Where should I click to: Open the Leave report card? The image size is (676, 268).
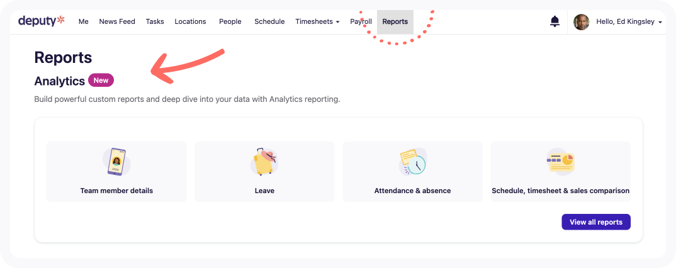coord(264,172)
